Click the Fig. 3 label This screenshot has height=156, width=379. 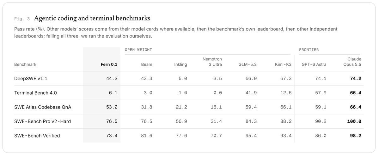coord(22,19)
